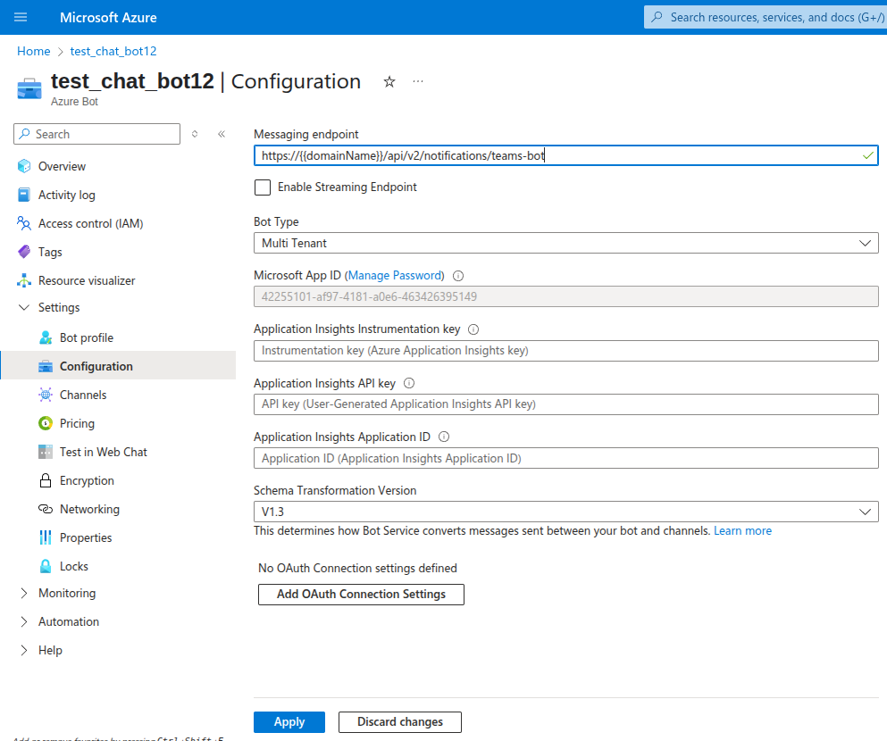Collapse the Settings section
The height and width of the screenshot is (741, 887).
click(x=24, y=307)
